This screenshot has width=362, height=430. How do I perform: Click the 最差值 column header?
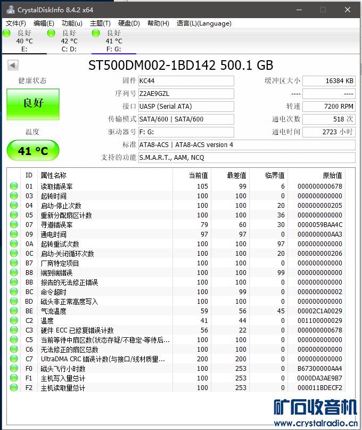237,175
